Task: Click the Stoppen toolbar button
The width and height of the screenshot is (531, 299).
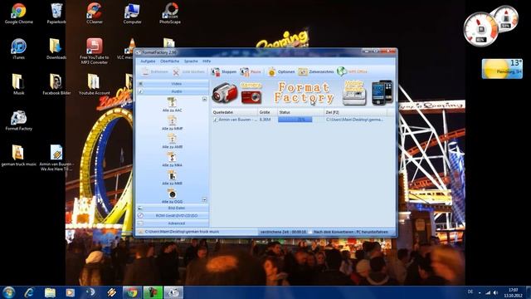Action: (x=223, y=71)
